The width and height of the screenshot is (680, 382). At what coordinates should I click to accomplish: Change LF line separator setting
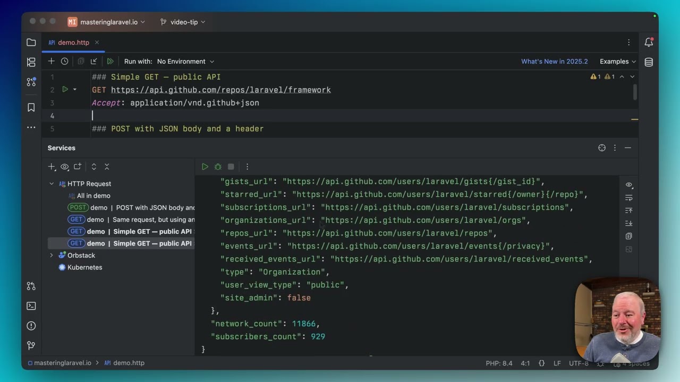click(x=557, y=363)
